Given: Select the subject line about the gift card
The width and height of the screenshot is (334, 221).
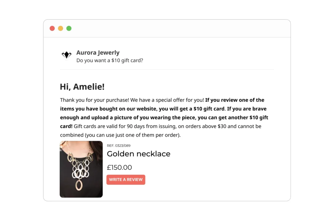Looking at the screenshot, I should [x=110, y=60].
